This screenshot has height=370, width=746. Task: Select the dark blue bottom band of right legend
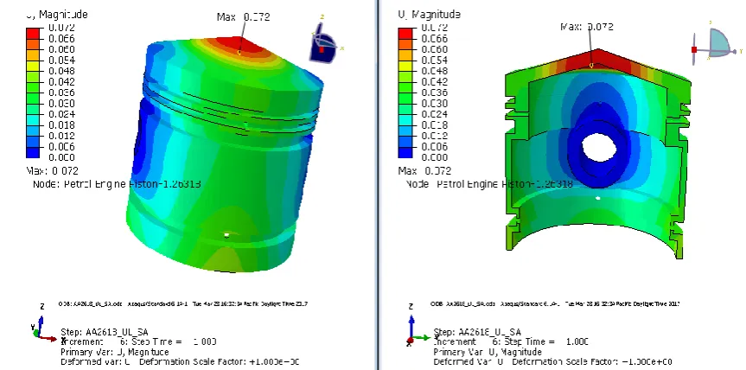(405, 152)
